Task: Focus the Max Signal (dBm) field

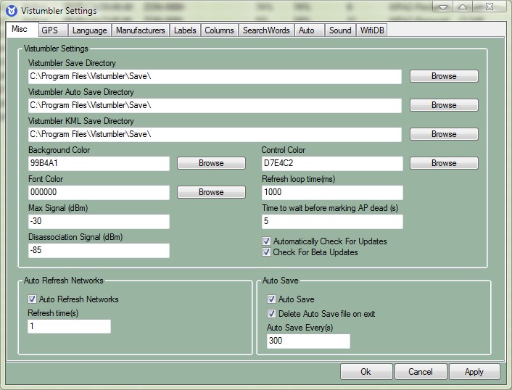Action: click(x=99, y=222)
